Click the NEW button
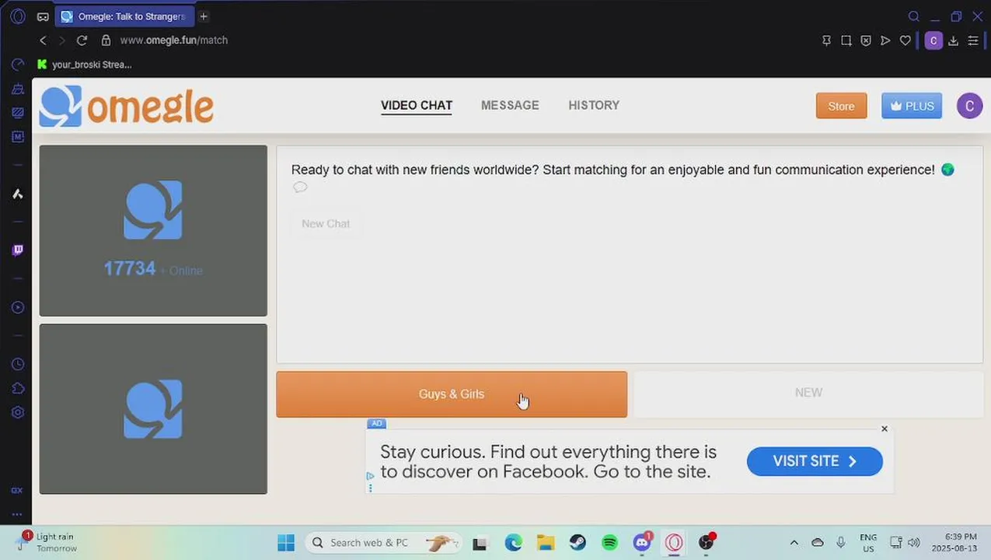 (x=808, y=393)
